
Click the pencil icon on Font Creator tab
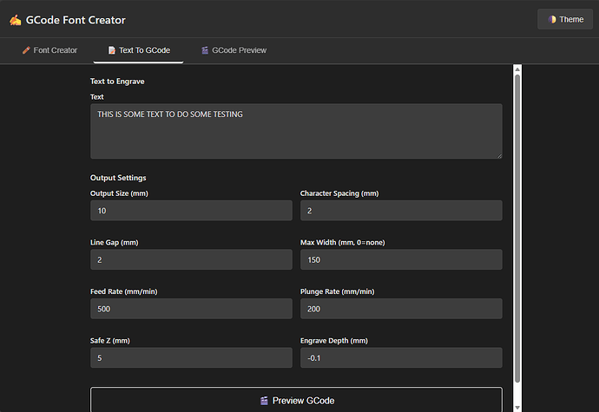click(x=26, y=50)
